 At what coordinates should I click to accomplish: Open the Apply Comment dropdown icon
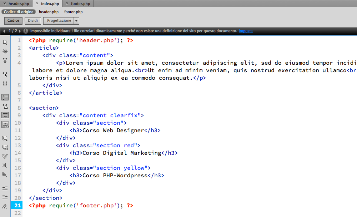(5, 138)
